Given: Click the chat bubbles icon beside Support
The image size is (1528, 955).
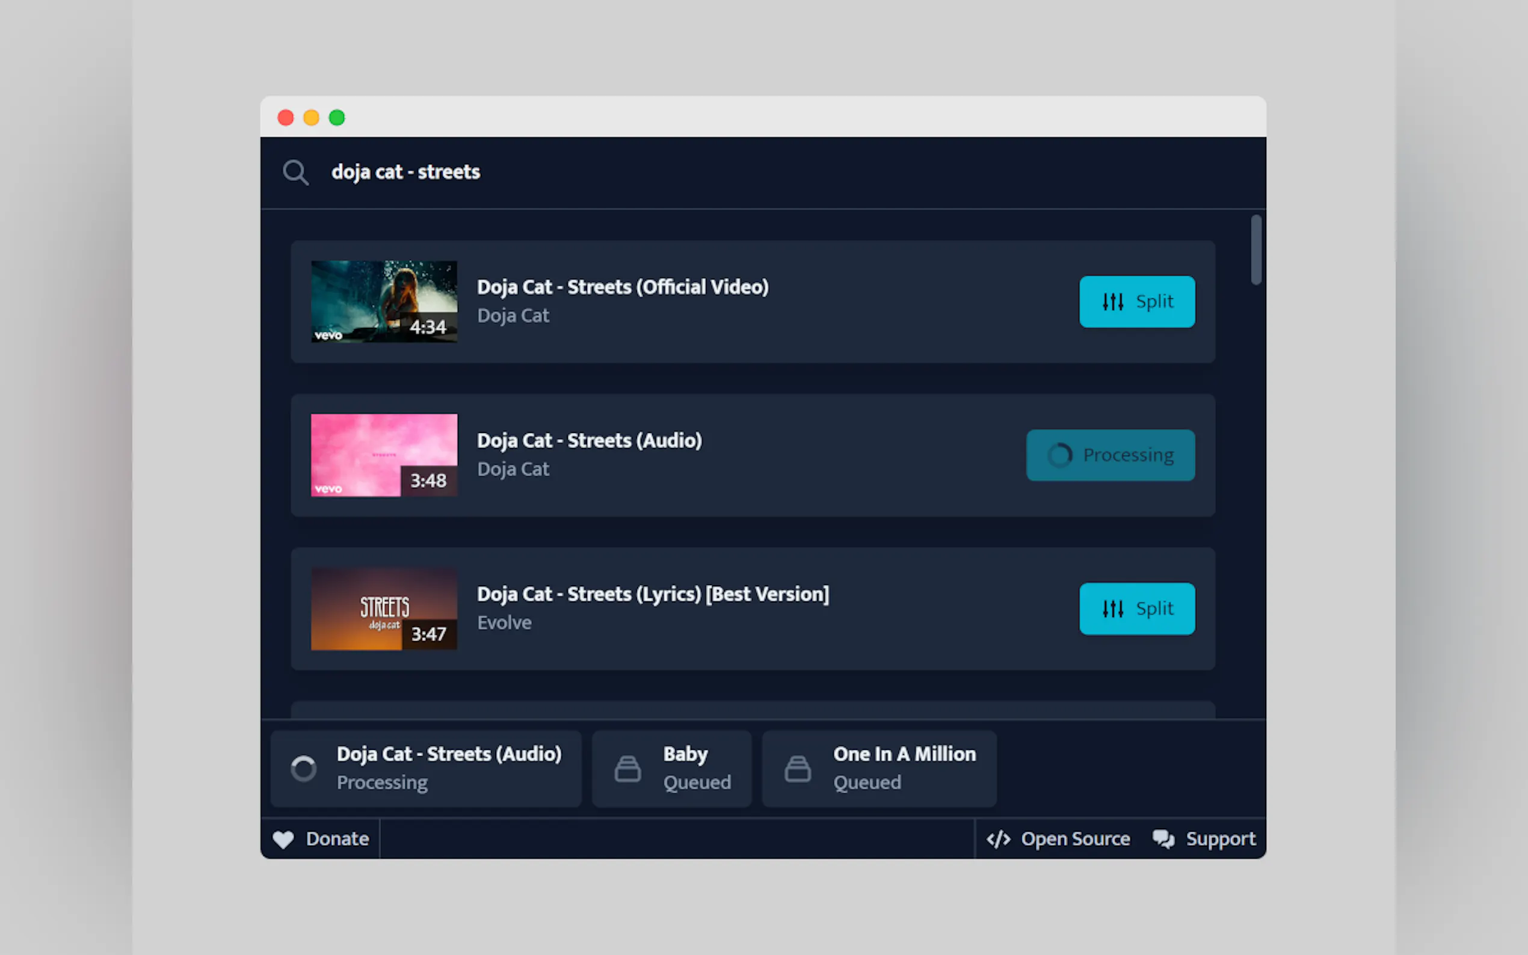Looking at the screenshot, I should point(1163,840).
